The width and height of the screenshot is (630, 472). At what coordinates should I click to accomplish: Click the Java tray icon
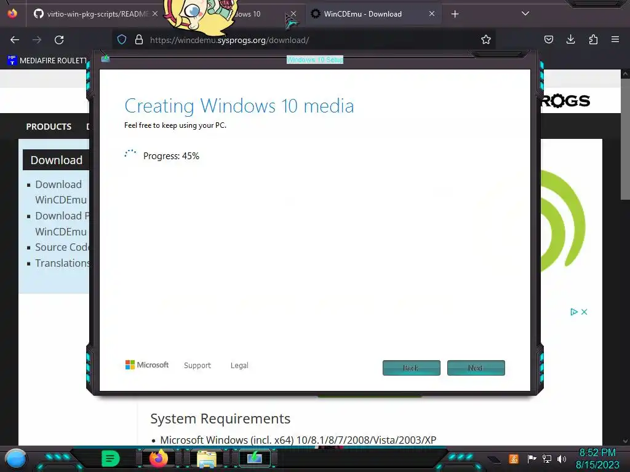tap(514, 458)
